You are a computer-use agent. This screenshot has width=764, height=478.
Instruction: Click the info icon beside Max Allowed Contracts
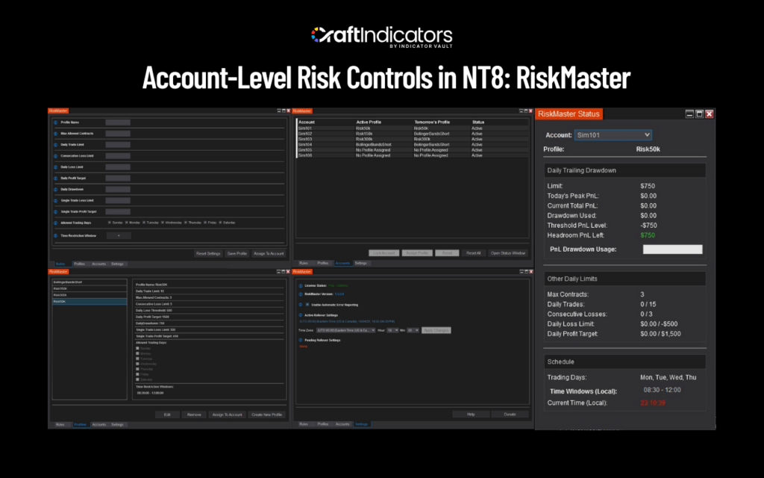coord(55,134)
